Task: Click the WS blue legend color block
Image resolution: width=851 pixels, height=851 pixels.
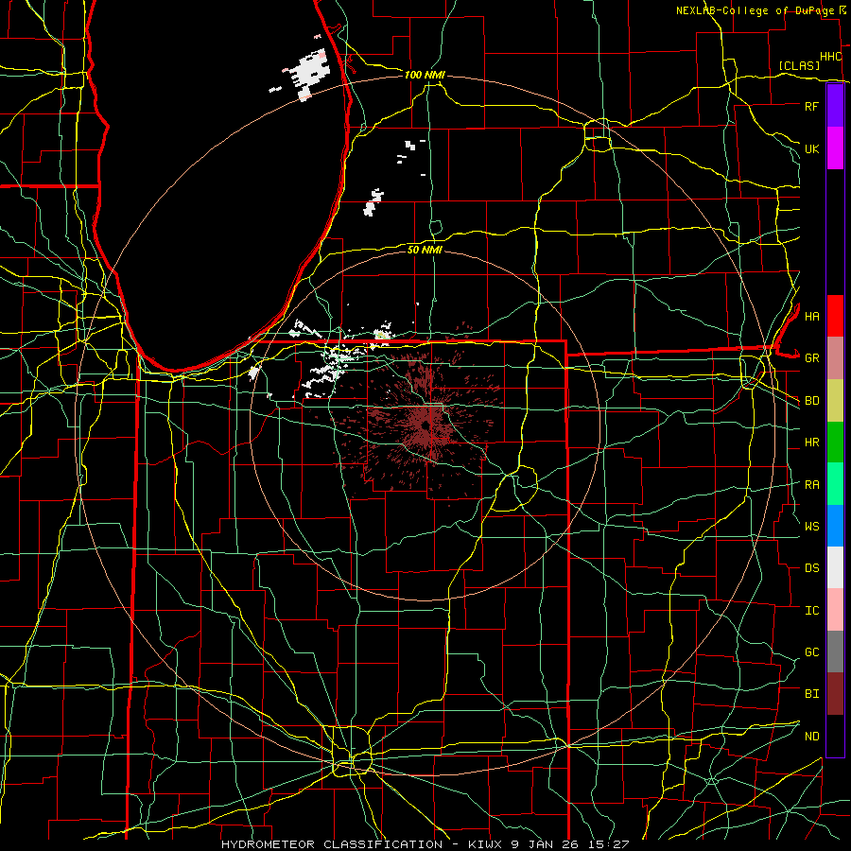Action: point(835,526)
